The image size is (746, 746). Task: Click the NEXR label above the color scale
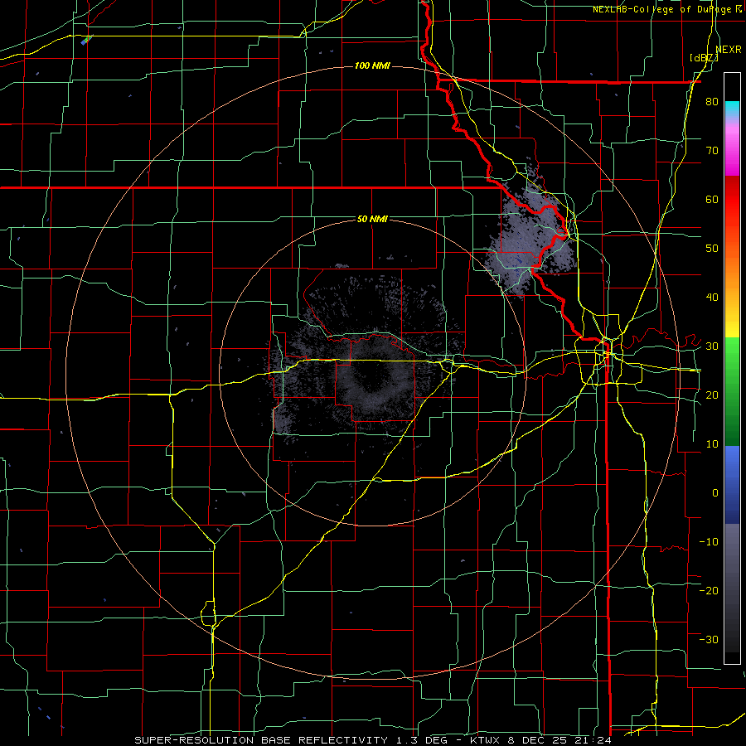[x=729, y=49]
